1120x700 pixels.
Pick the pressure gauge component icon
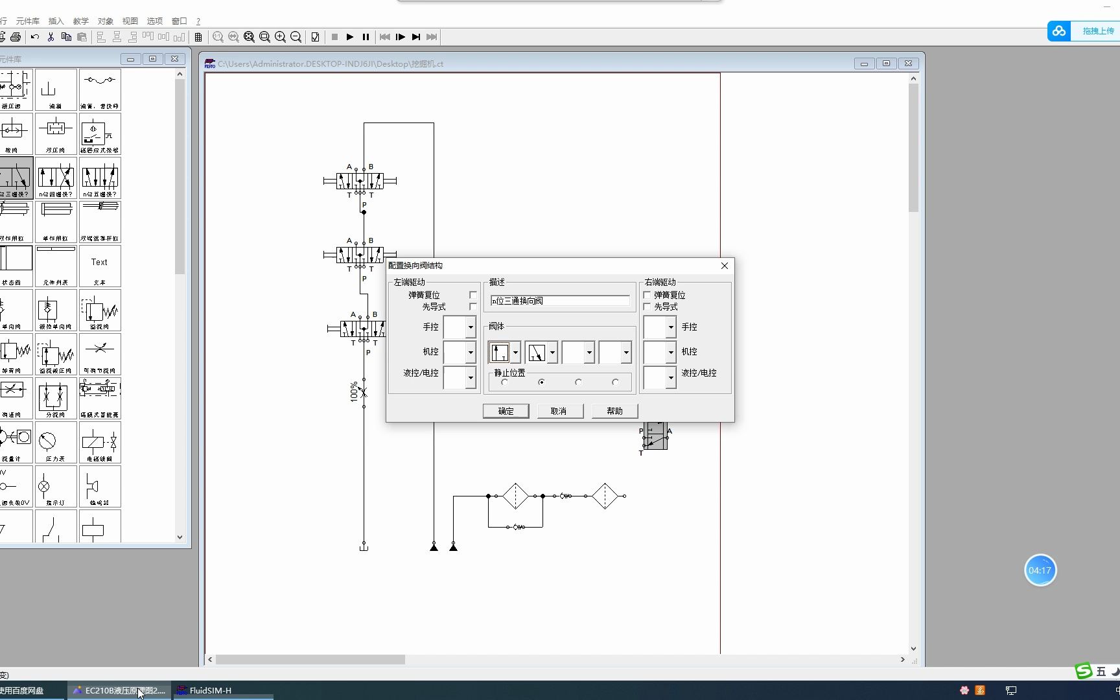tap(56, 442)
